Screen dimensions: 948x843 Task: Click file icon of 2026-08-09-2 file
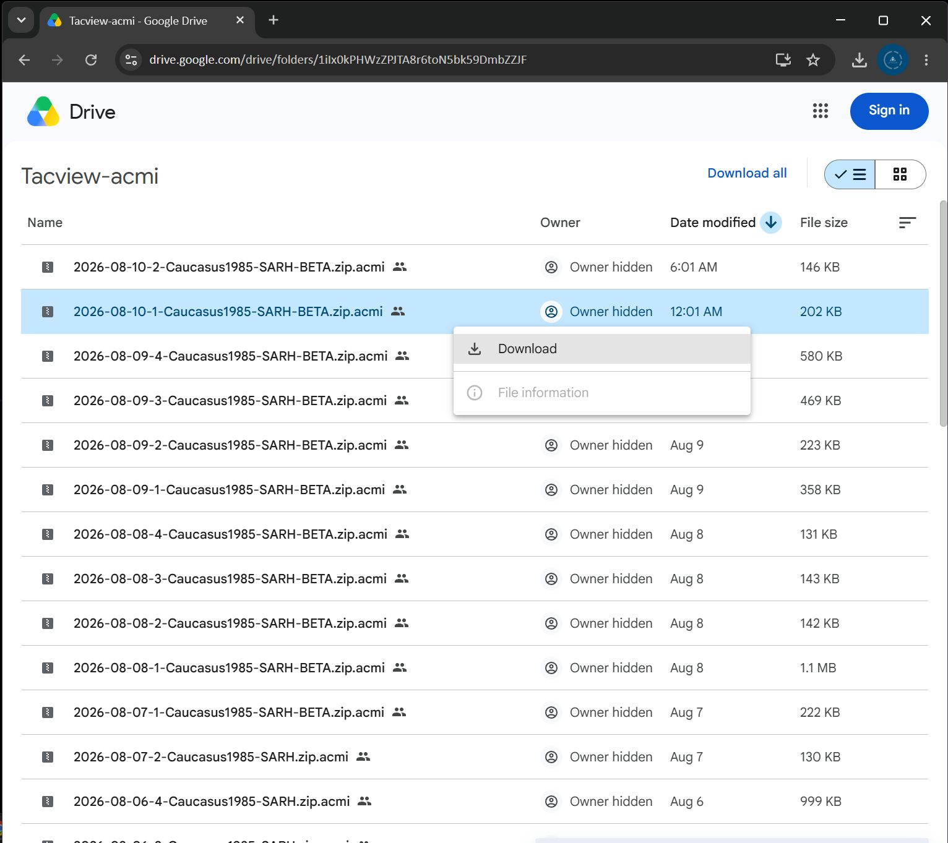(x=48, y=445)
